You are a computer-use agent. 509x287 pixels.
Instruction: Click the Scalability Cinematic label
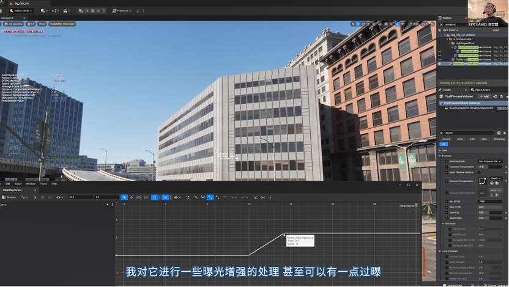[62, 24]
